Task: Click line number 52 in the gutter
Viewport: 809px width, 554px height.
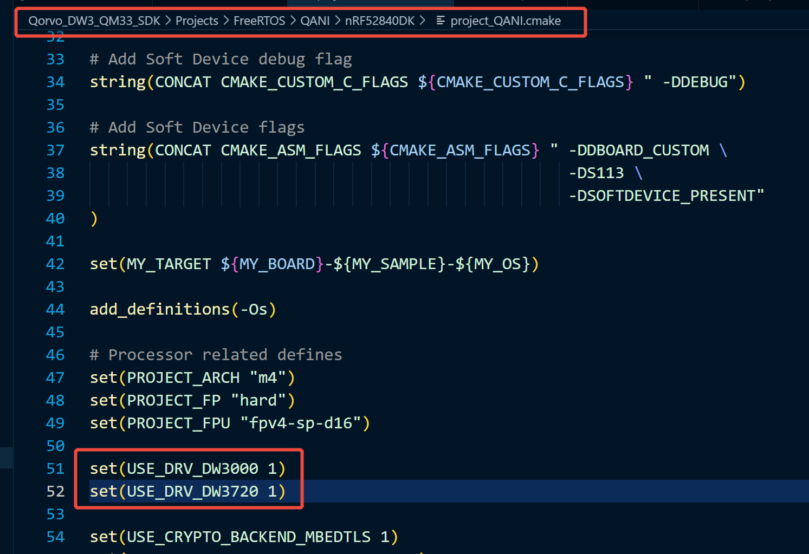Action: click(55, 491)
